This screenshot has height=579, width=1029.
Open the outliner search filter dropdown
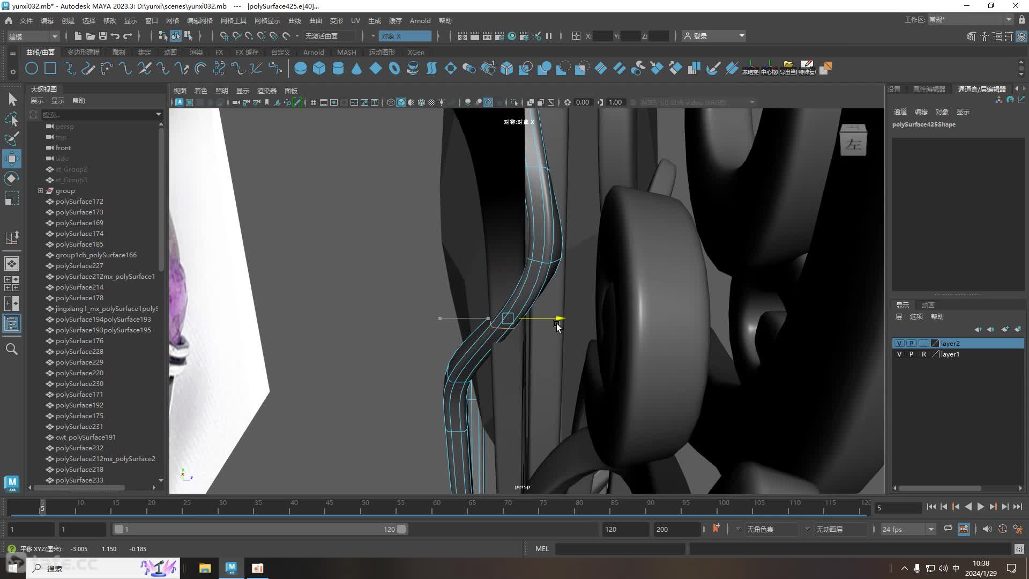coord(158,114)
